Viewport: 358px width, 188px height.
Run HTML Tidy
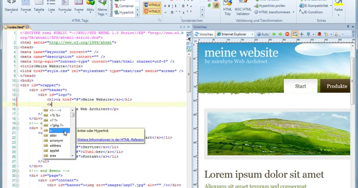click(228, 8)
